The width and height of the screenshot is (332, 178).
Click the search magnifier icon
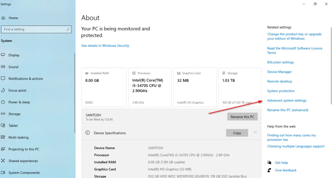(68, 29)
